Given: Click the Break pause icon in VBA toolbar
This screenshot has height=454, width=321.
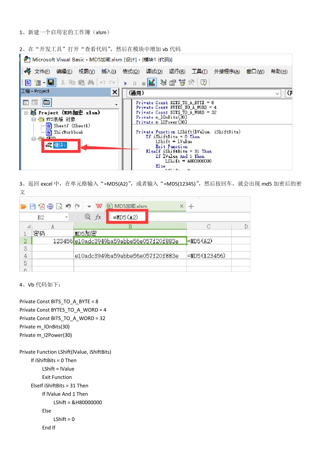Looking at the screenshot, I should 135,83.
